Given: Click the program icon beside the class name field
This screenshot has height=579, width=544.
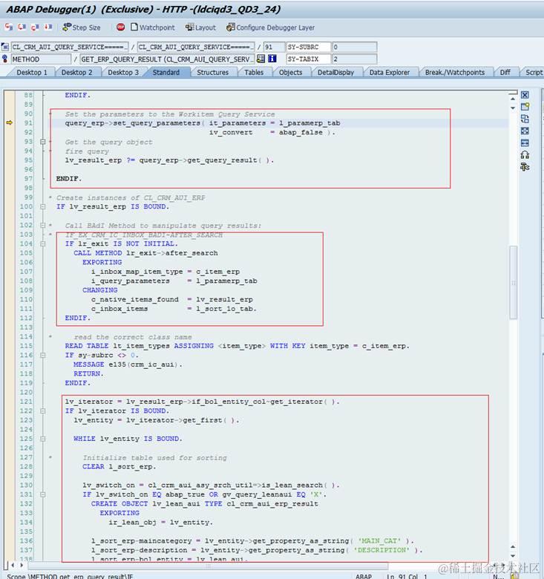Looking at the screenshot, I should pos(4,47).
